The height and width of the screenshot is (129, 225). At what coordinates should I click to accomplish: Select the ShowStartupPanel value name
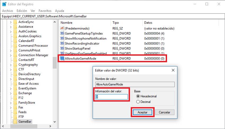pos(78,49)
